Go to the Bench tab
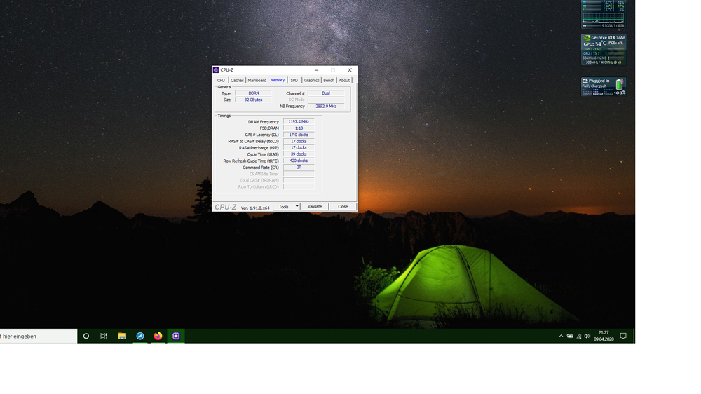This screenshot has width=701, height=394. (328, 81)
